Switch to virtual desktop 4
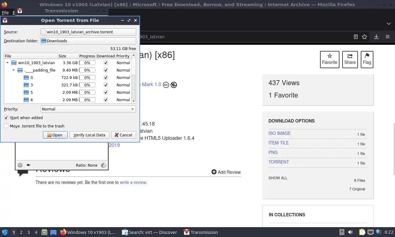 [36, 232]
